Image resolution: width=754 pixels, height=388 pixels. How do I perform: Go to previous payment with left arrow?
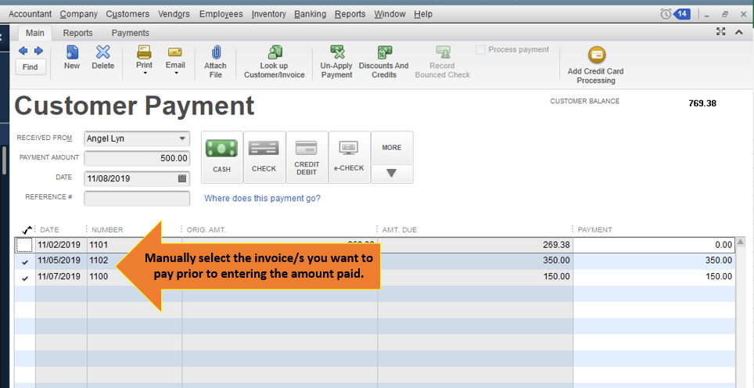pyautogui.click(x=23, y=51)
